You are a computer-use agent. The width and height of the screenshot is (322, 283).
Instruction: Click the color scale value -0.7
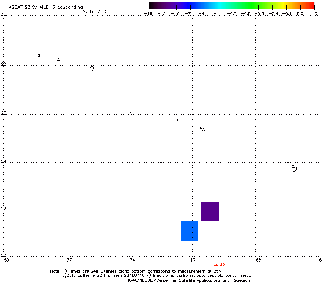point(231,14)
